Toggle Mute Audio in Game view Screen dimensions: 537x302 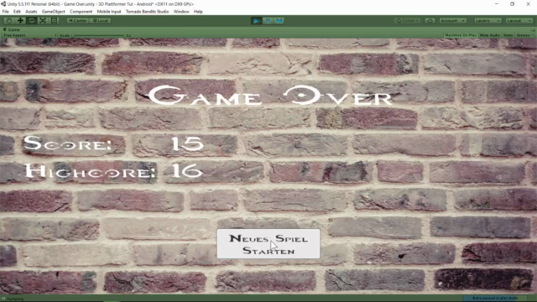click(490, 35)
